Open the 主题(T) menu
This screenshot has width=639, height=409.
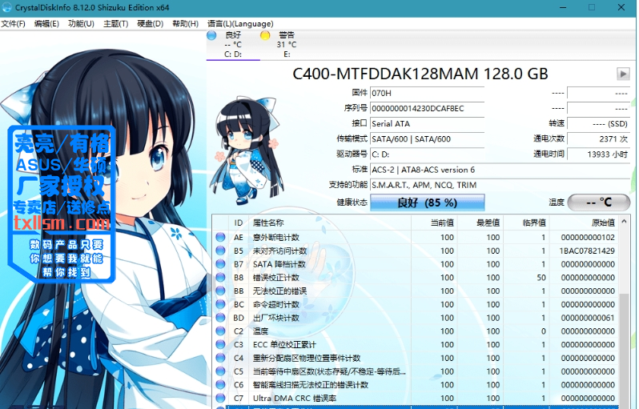(x=116, y=24)
